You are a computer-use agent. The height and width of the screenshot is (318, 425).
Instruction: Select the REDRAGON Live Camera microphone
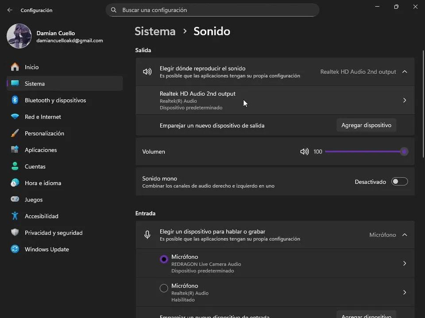(164, 259)
